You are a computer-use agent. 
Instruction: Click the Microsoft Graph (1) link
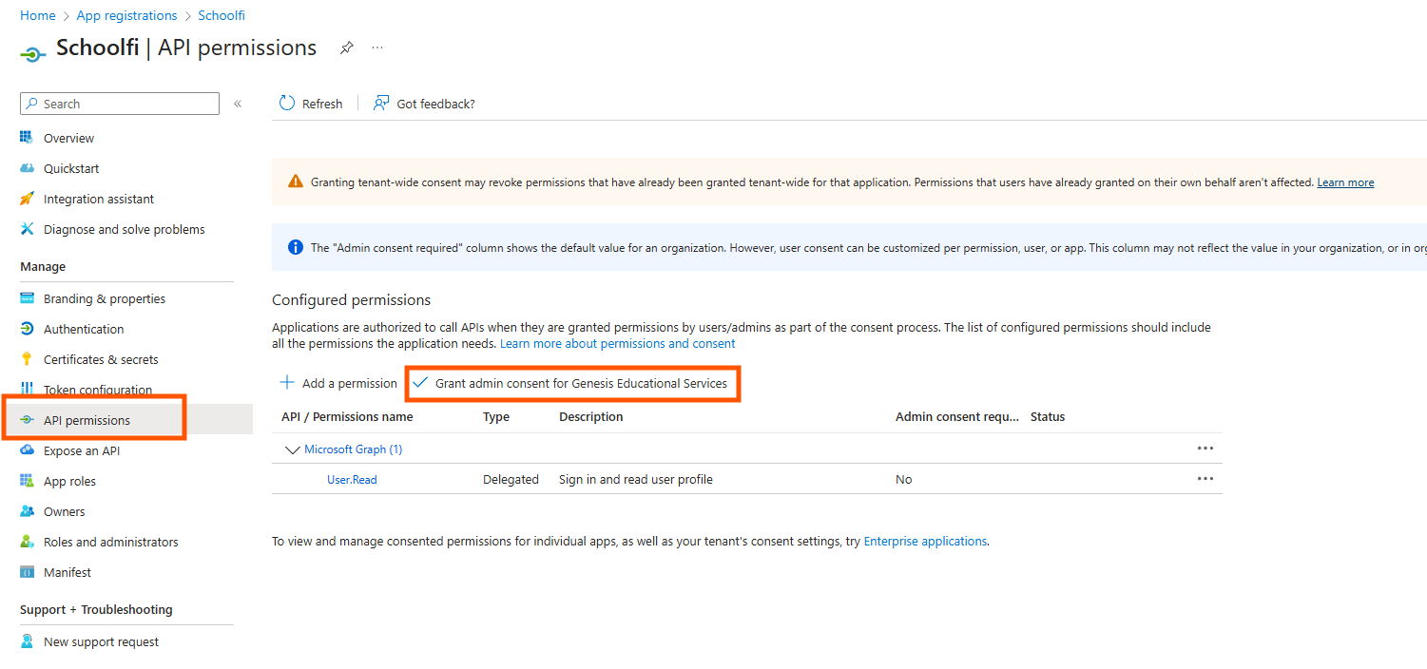(353, 449)
